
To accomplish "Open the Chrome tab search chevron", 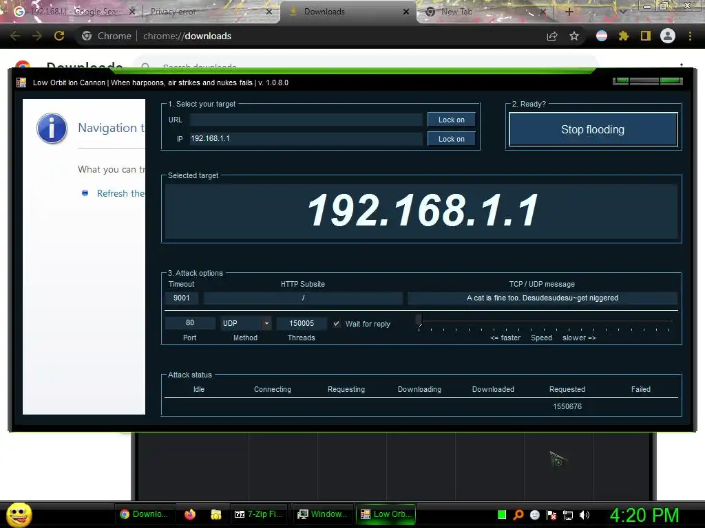I will coord(622,12).
